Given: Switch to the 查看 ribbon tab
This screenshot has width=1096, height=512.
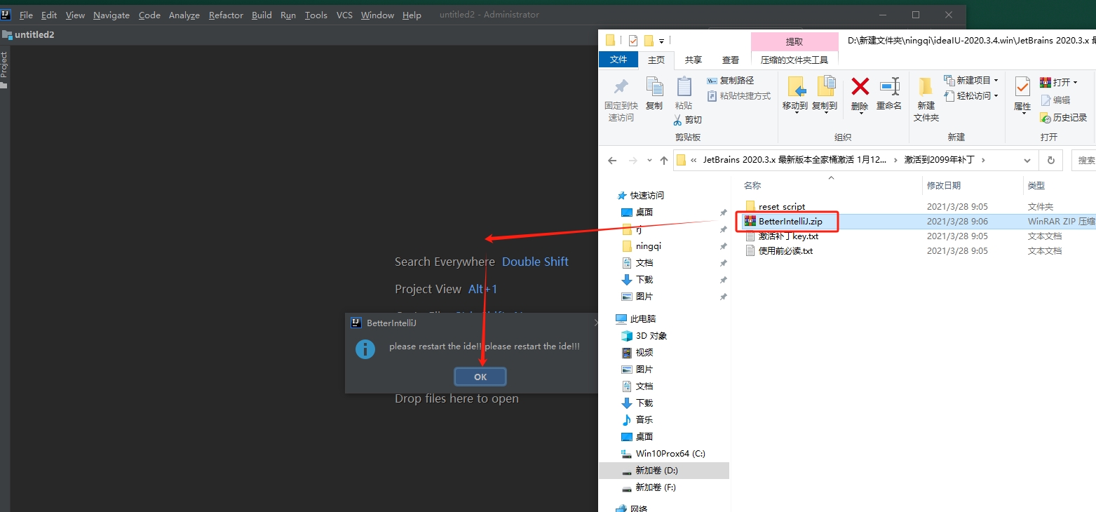Looking at the screenshot, I should coord(731,60).
